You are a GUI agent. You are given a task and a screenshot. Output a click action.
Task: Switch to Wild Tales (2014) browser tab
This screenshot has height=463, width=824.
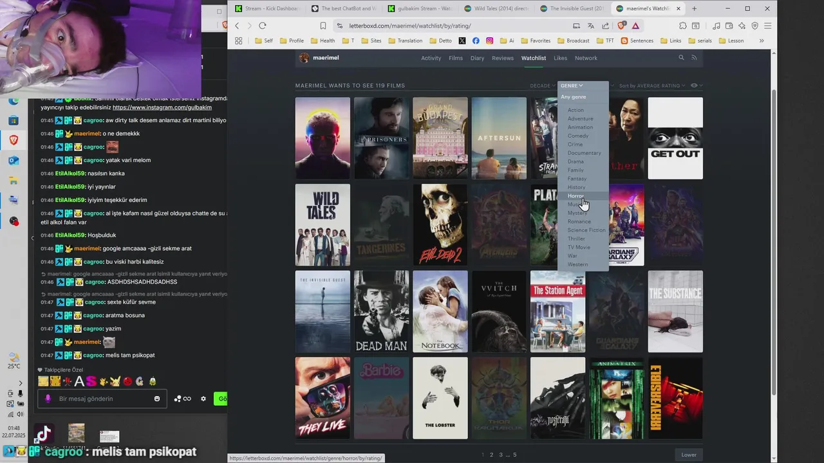(x=496, y=8)
